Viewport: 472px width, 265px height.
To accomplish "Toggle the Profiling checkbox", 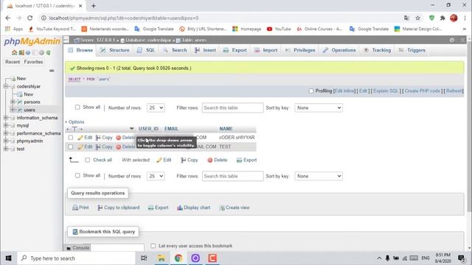I will click(x=311, y=91).
